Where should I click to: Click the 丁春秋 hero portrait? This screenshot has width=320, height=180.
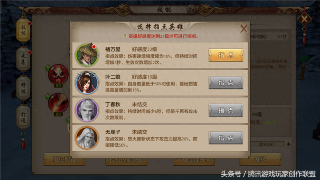pos(87,110)
